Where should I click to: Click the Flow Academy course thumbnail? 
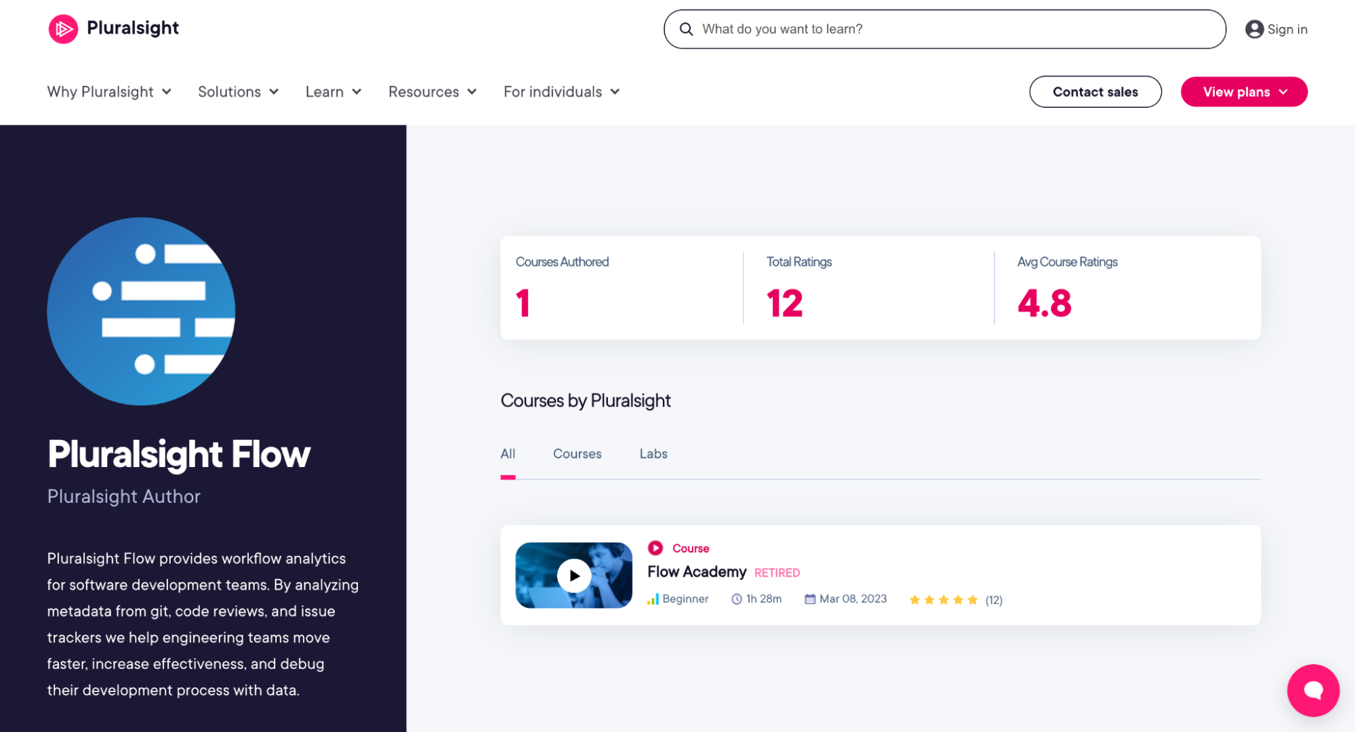pos(574,575)
